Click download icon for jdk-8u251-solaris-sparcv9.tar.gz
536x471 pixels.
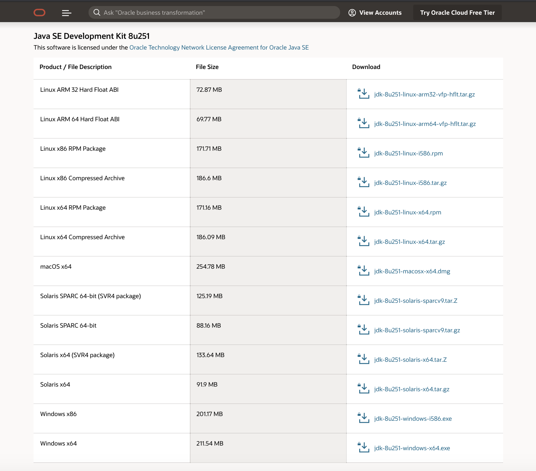coord(364,330)
